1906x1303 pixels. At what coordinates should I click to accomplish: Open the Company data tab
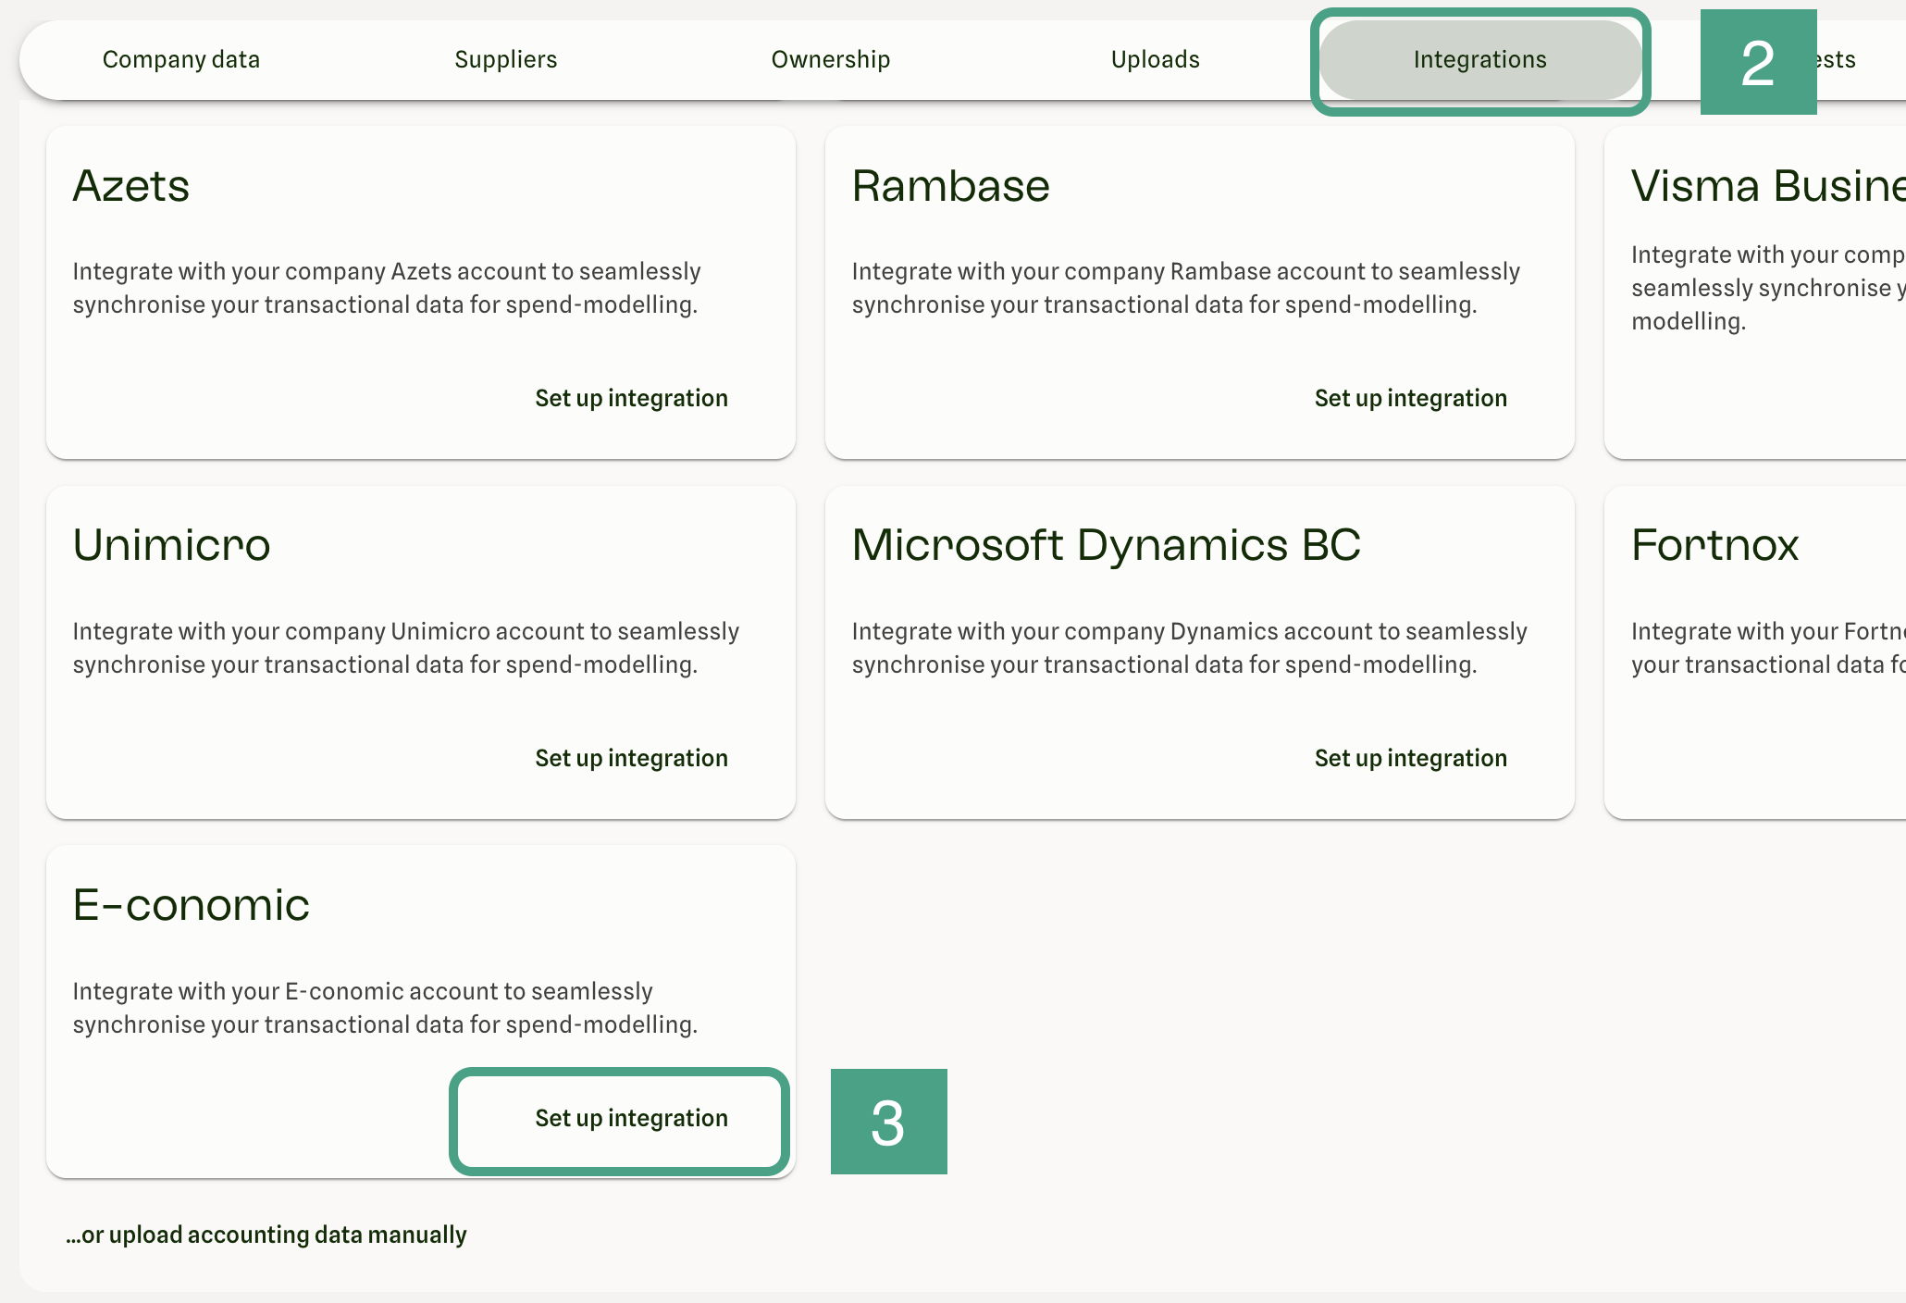tap(181, 60)
